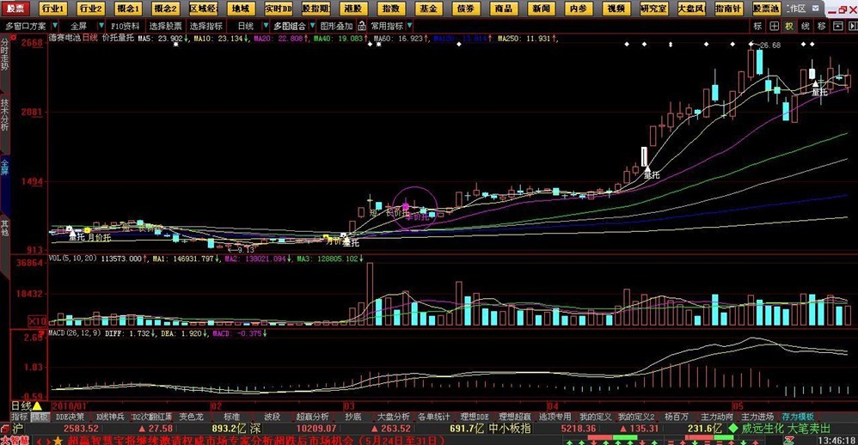This screenshot has height=445, width=858.
Task: Select the 变色龙 indicator tab
Action: click(x=191, y=417)
